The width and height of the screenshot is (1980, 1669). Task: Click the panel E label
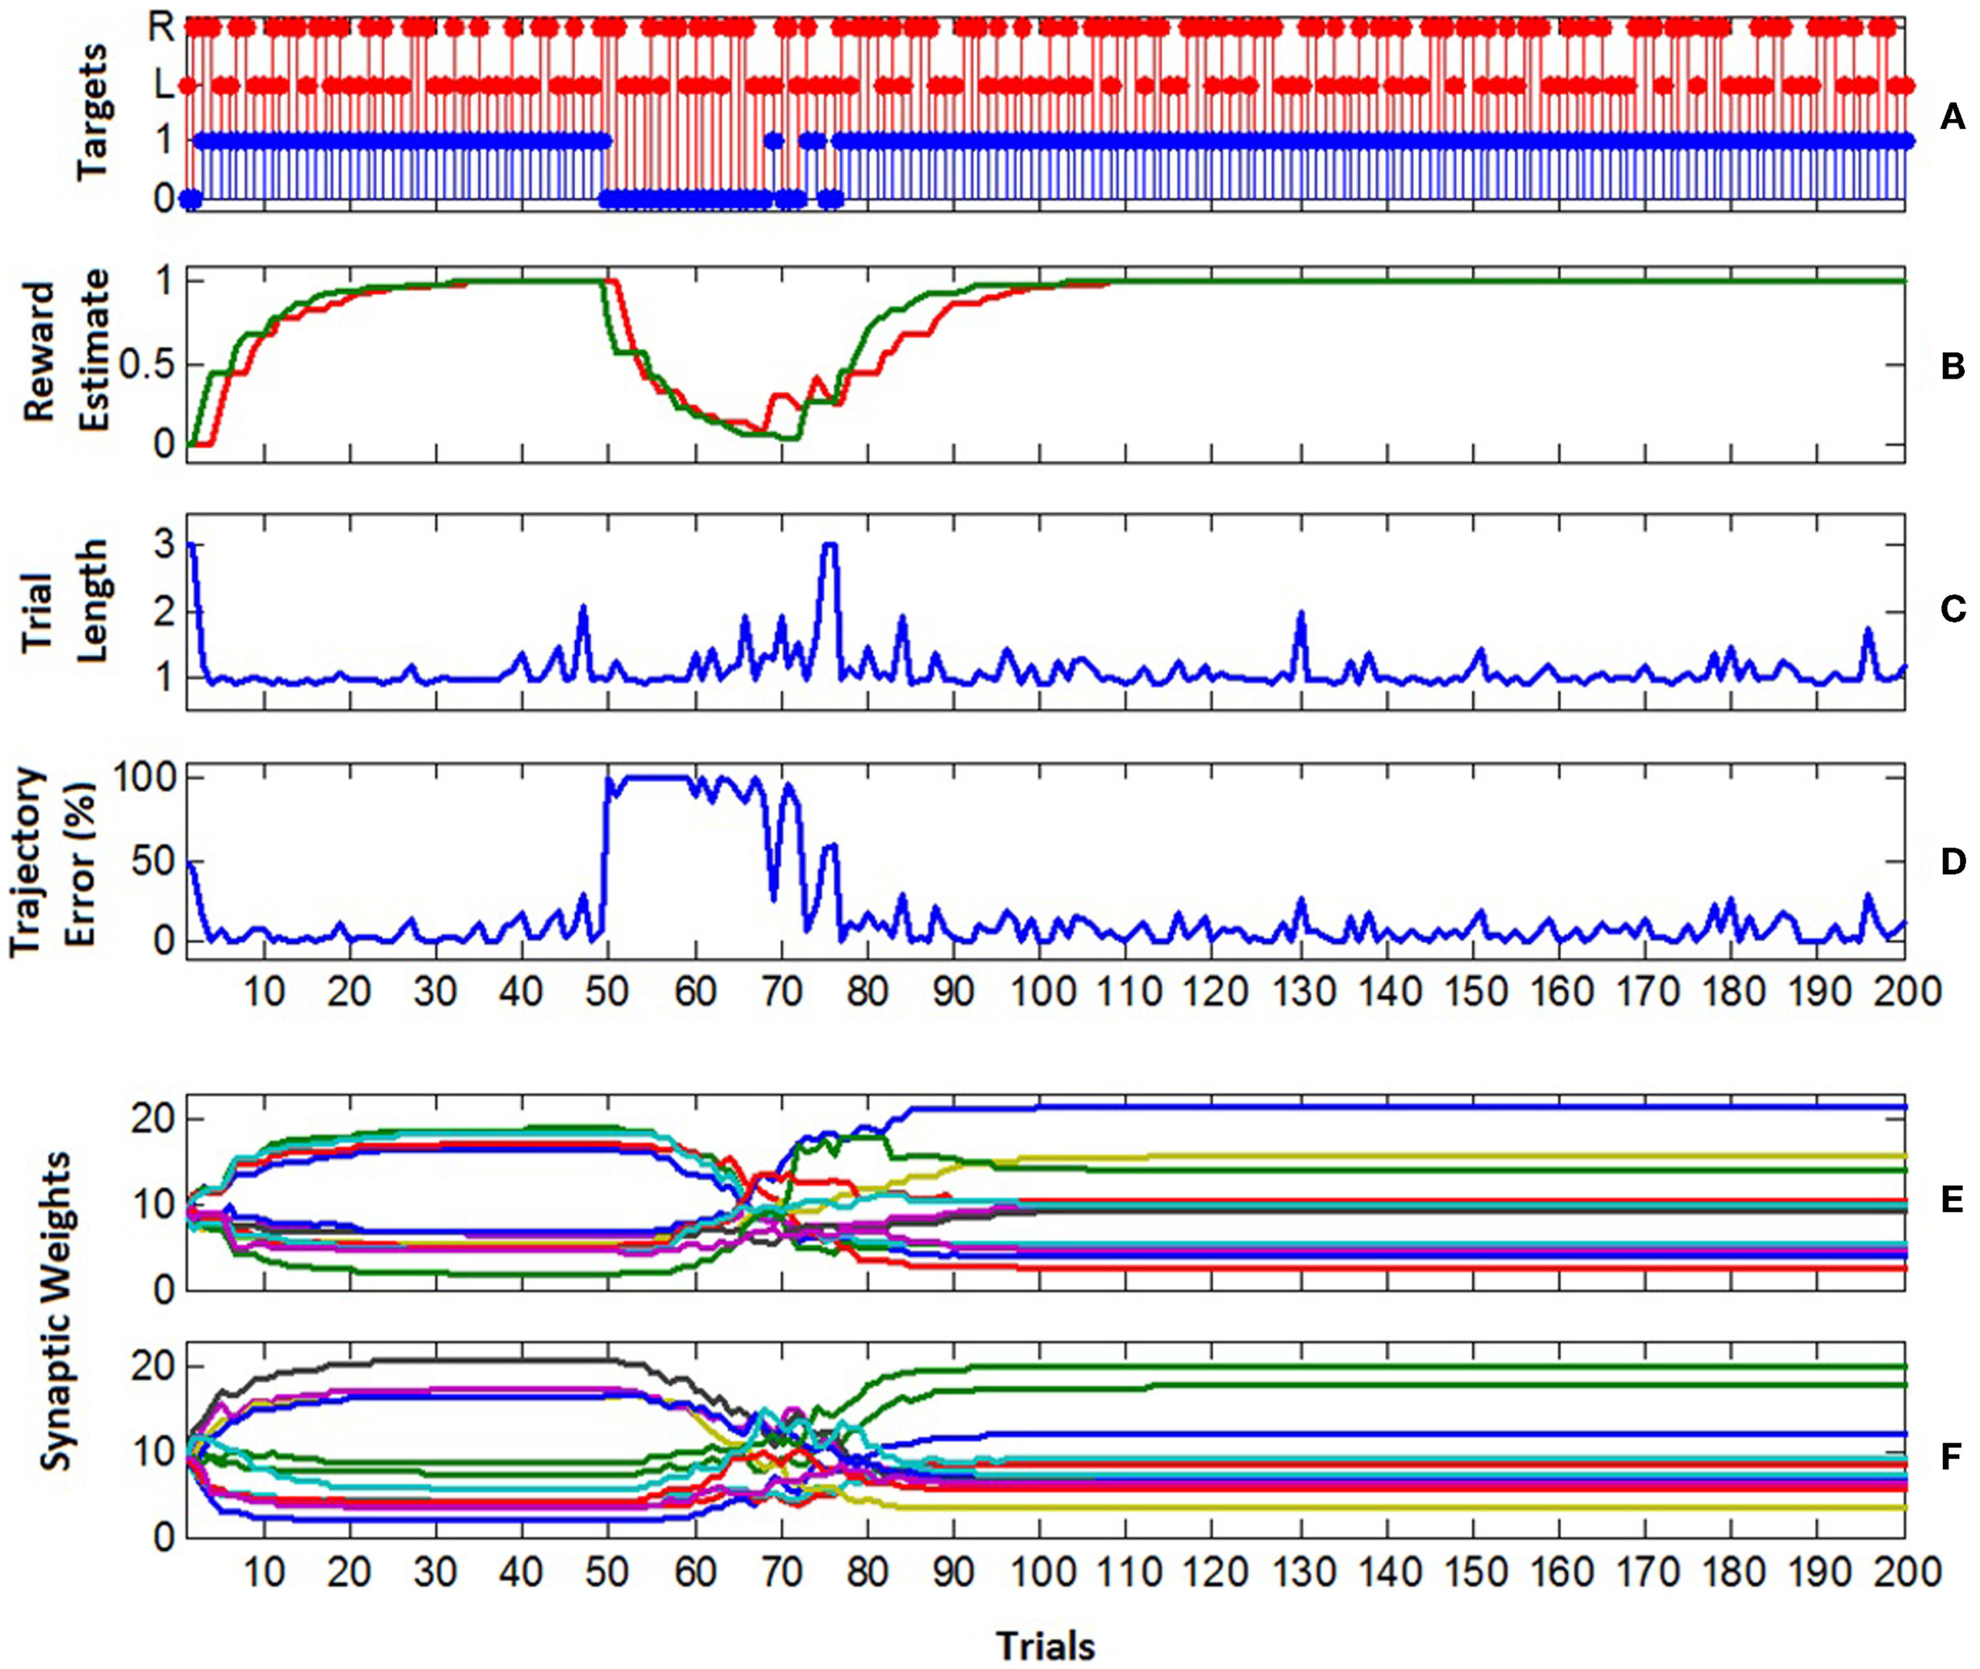click(x=1951, y=1200)
